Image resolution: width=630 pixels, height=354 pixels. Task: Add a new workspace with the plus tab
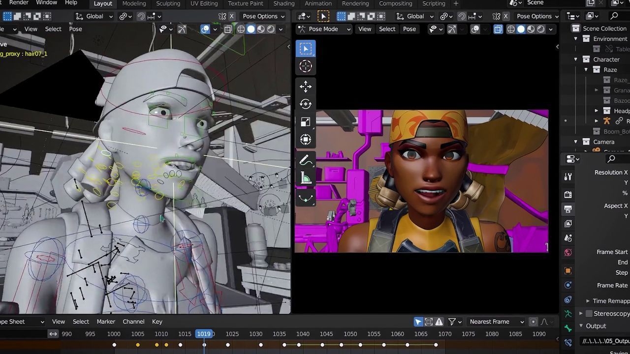[x=456, y=3]
